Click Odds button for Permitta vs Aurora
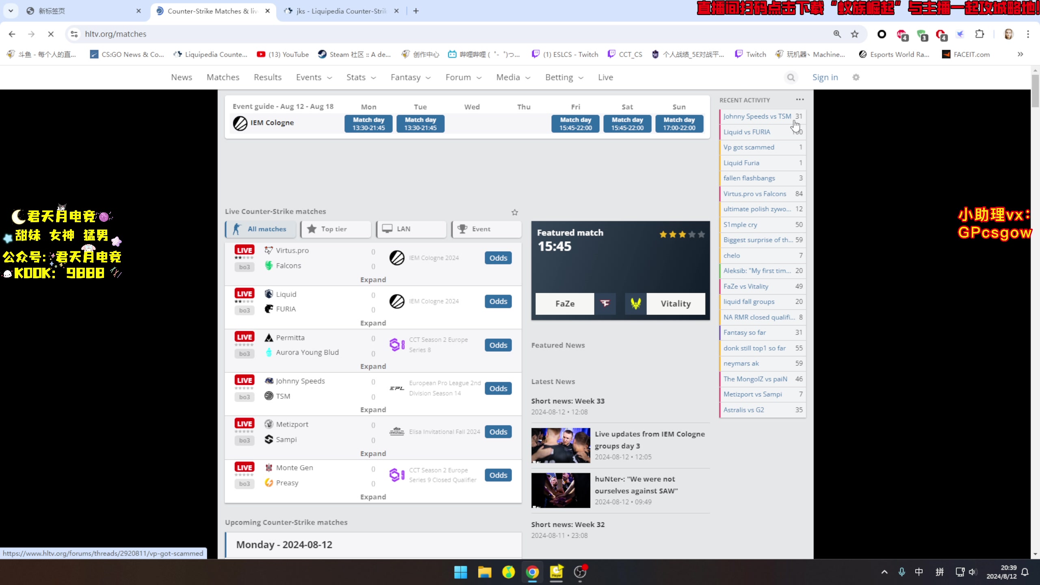Image resolution: width=1040 pixels, height=585 pixels. pos(498,345)
